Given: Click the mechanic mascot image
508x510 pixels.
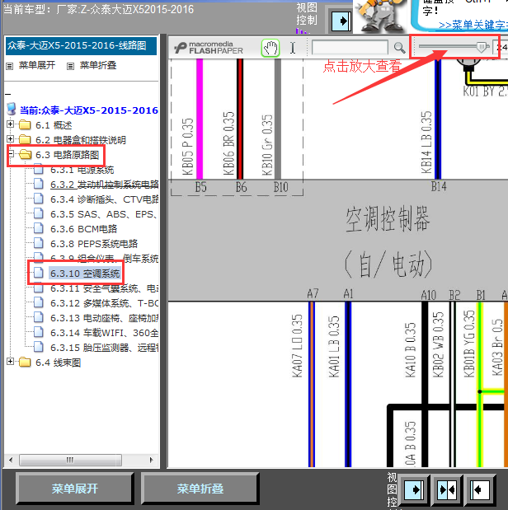Looking at the screenshot, I should click(379, 16).
